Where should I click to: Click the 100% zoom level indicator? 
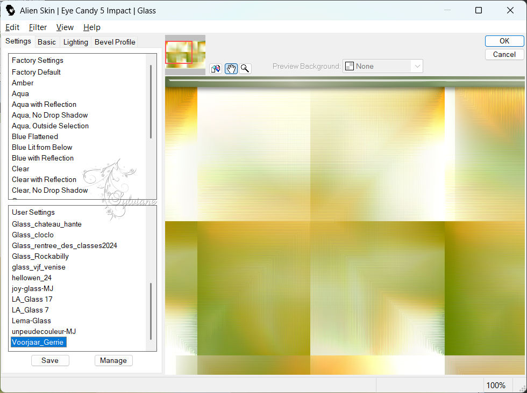tap(496, 385)
